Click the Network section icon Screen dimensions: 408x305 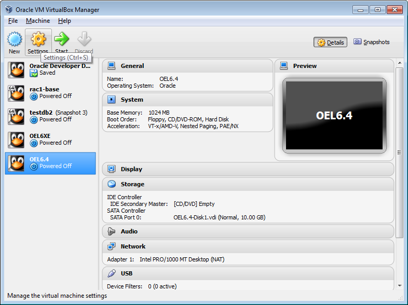112,246
